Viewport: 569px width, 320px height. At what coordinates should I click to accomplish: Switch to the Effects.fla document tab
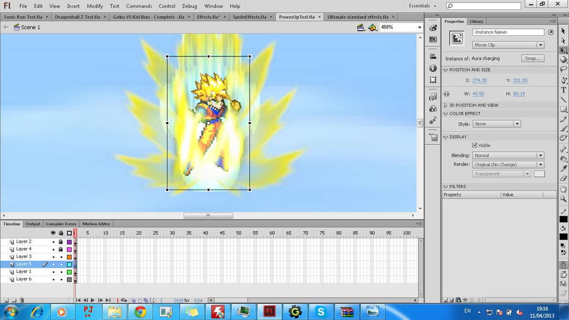(208, 17)
